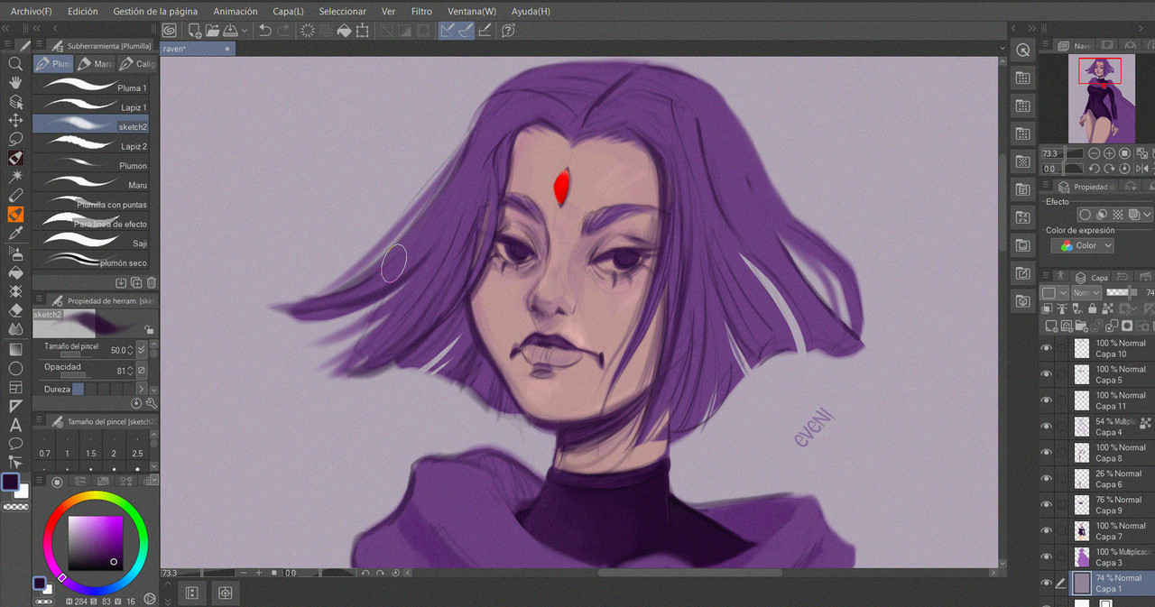Click the main drawing color swatch
Viewport: 1155px width, 607px height.
(x=11, y=482)
